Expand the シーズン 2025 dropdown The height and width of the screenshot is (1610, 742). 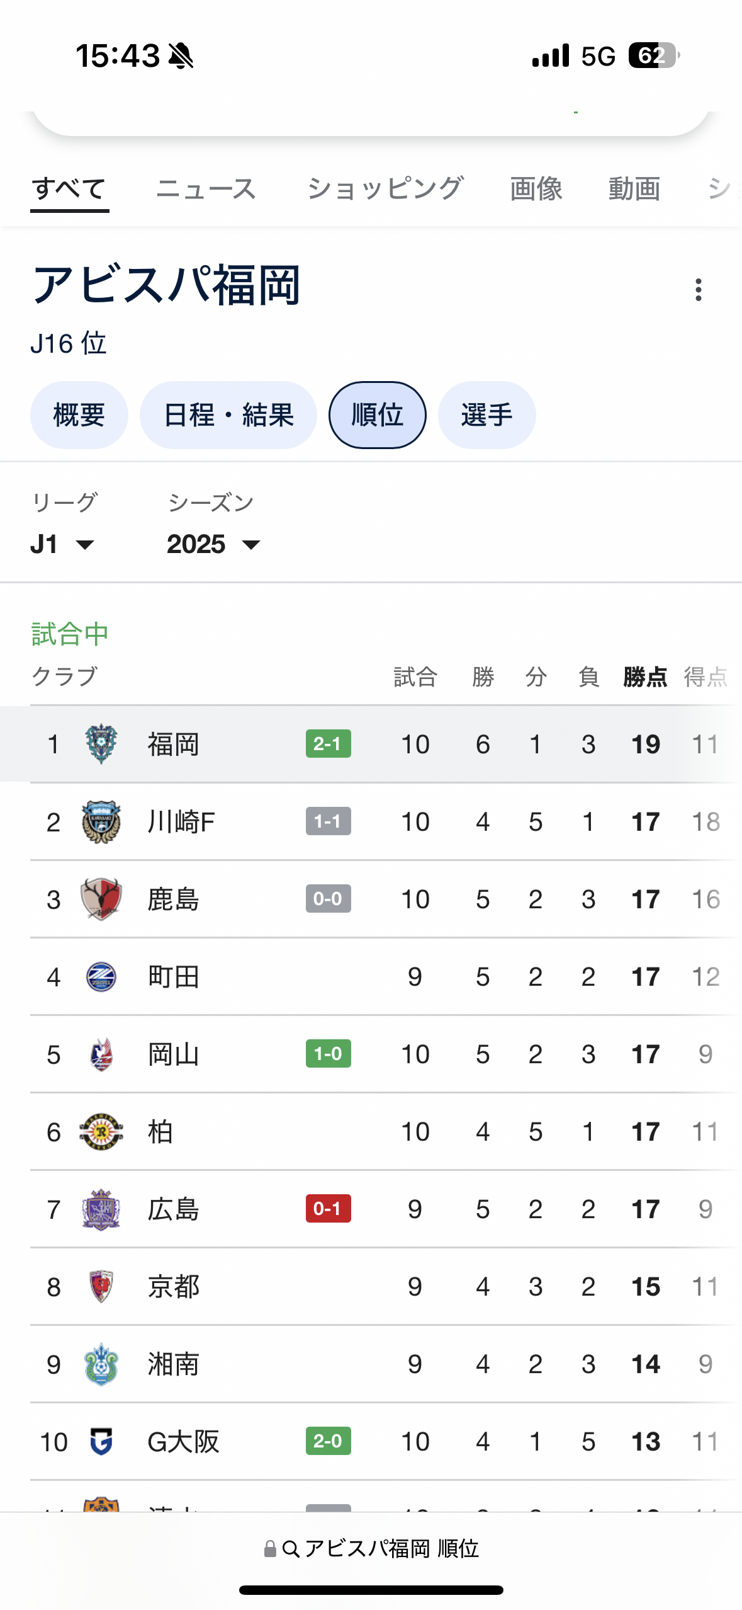click(213, 544)
